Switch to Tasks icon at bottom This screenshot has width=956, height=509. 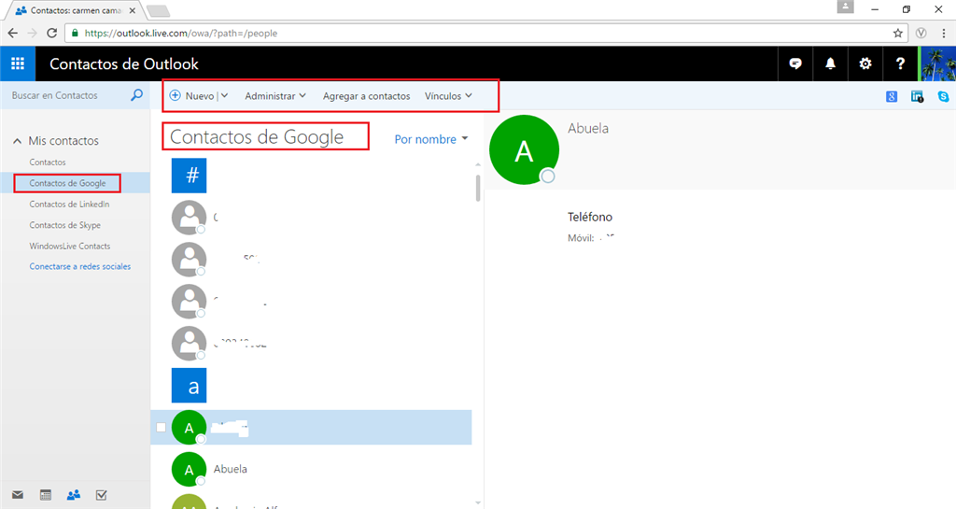[x=101, y=495]
